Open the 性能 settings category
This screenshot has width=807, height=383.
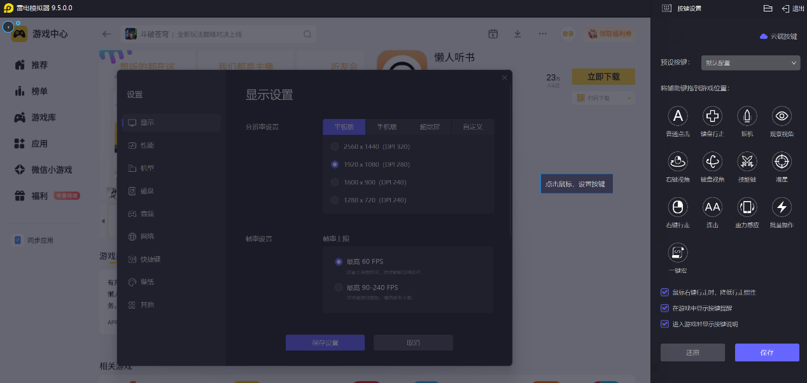172,146
